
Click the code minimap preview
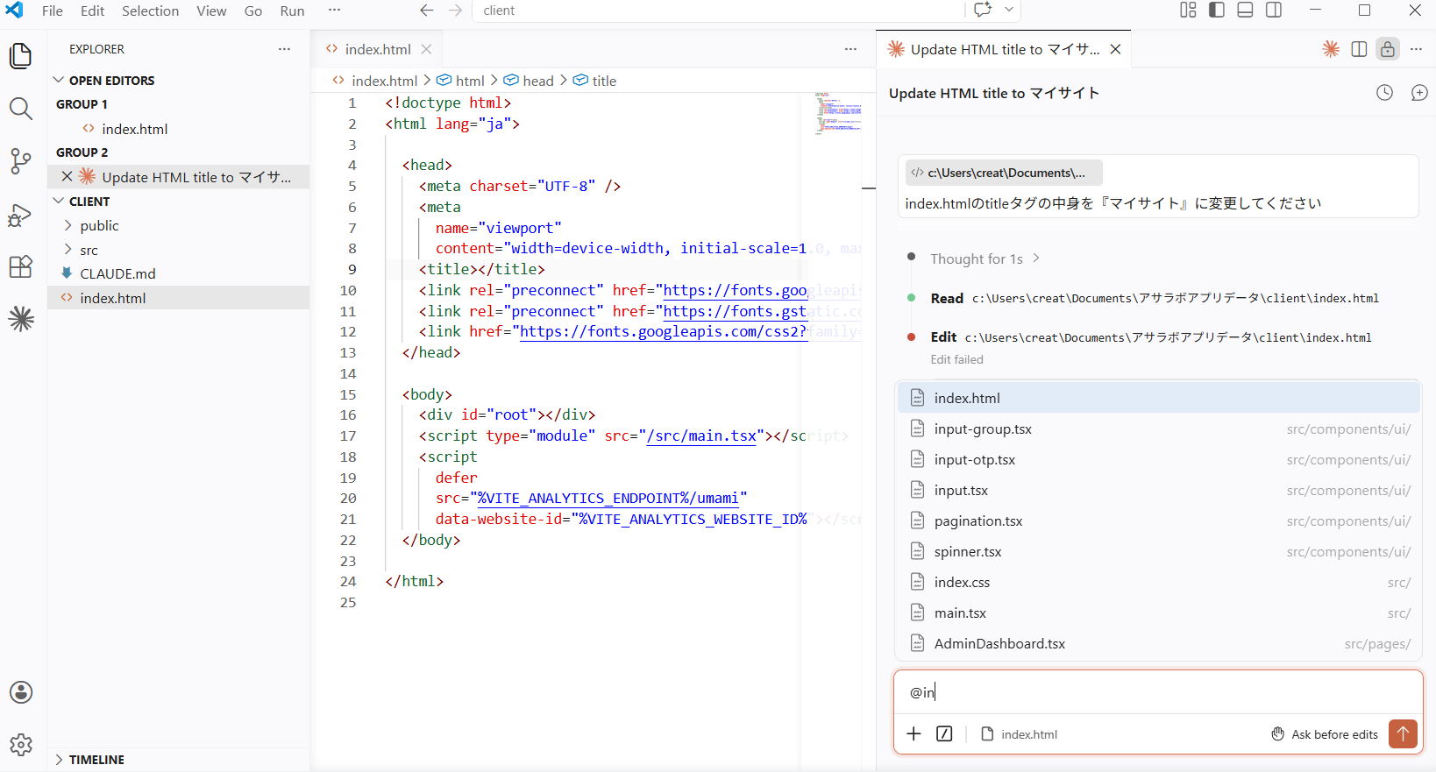[x=838, y=112]
